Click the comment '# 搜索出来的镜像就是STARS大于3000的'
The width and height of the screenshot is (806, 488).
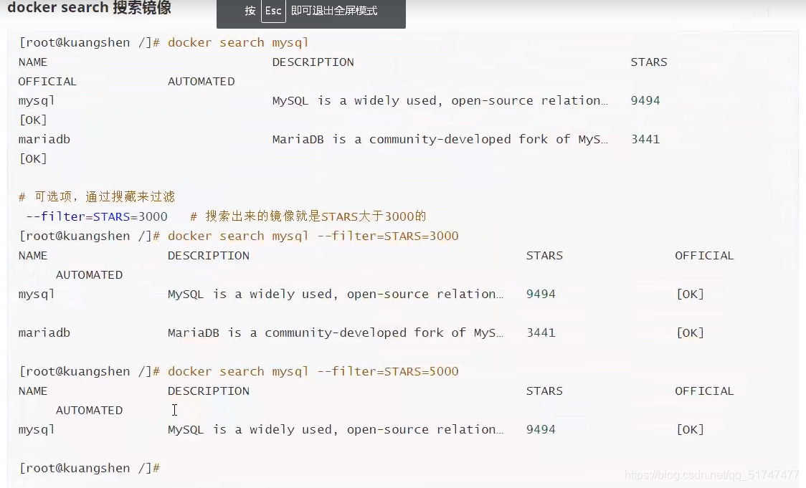coord(308,216)
